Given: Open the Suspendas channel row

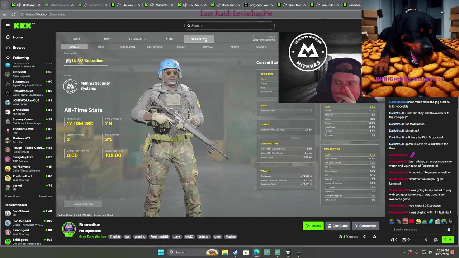Looking at the screenshot, I should pos(28,83).
